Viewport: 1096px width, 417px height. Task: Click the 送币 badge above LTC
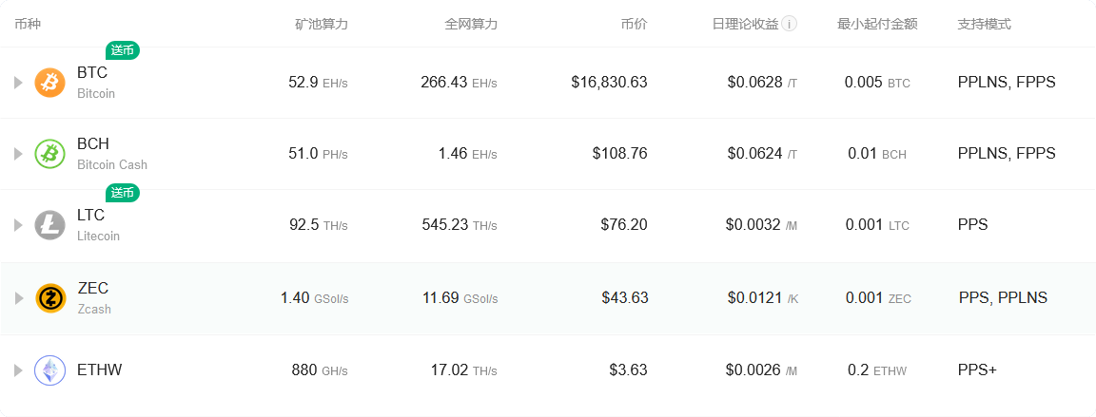pyautogui.click(x=123, y=193)
